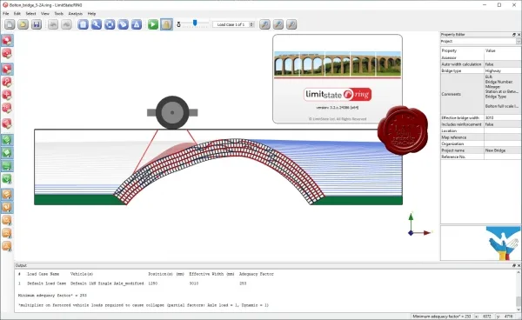This screenshot has height=320, width=522.
Task: Click the green horizontal-lines icon in left sidebar
Action: coord(7,165)
